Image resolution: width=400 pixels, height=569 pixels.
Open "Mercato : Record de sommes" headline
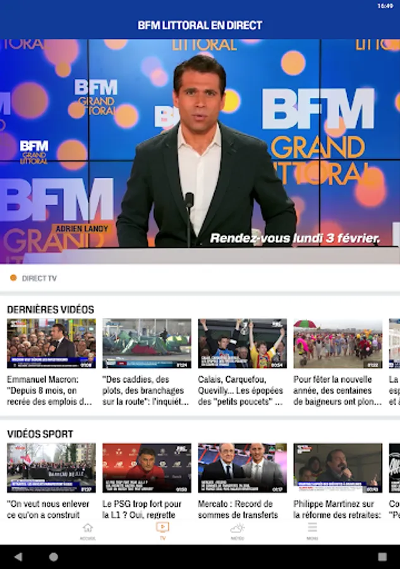238,509
